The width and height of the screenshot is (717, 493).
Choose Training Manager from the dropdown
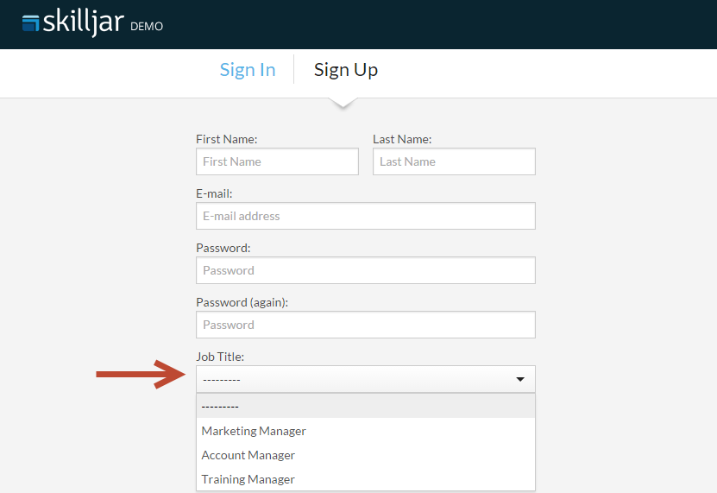pos(248,479)
